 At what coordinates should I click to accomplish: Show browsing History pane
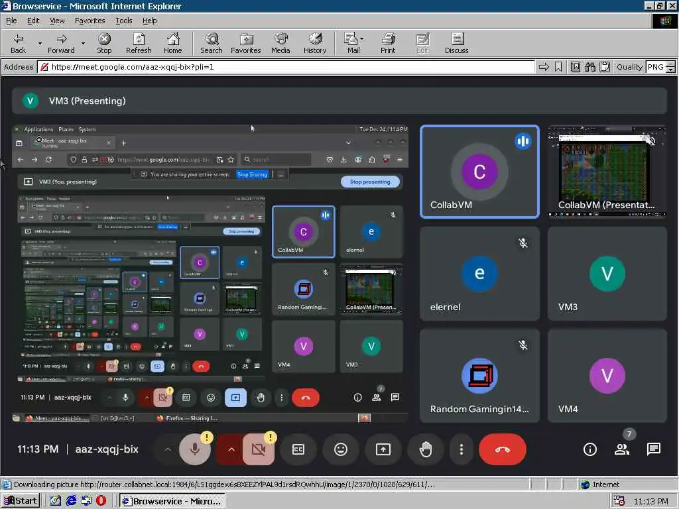tap(315, 43)
